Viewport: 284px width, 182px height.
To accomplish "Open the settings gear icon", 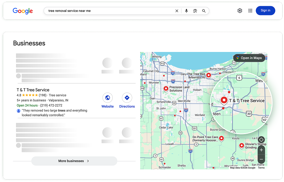I will pos(240,10).
